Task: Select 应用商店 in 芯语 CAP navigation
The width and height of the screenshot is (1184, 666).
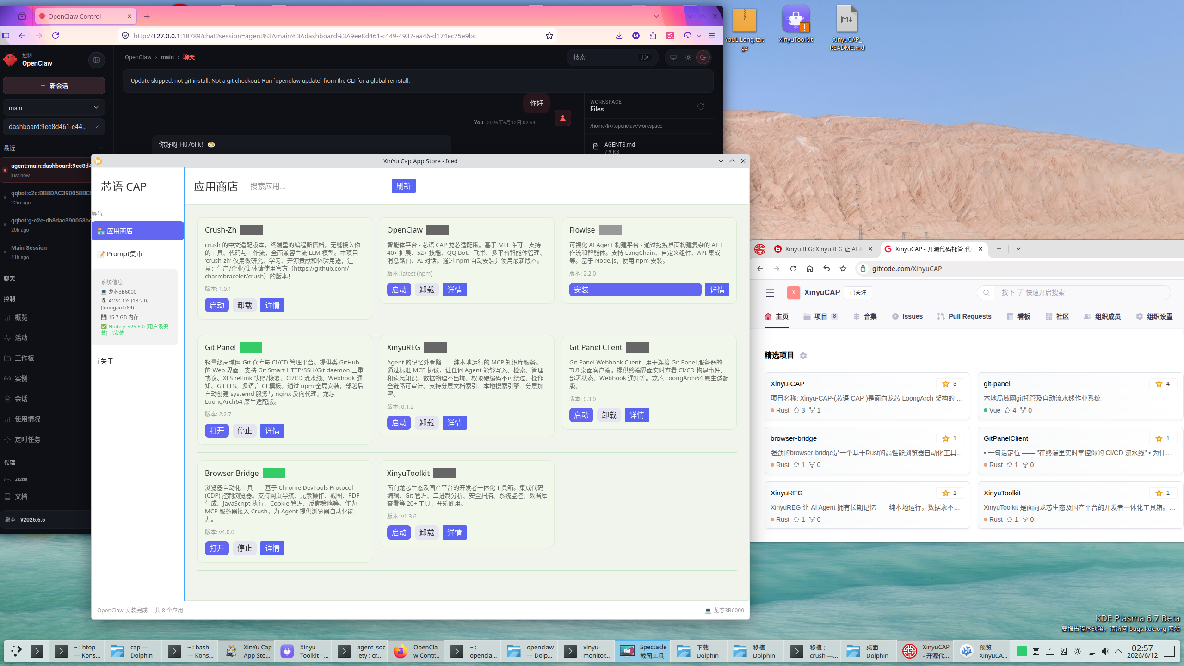Action: tap(137, 231)
